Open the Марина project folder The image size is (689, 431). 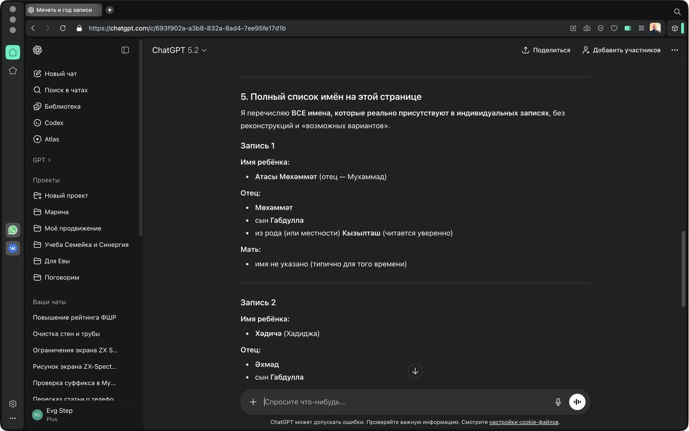[57, 212]
